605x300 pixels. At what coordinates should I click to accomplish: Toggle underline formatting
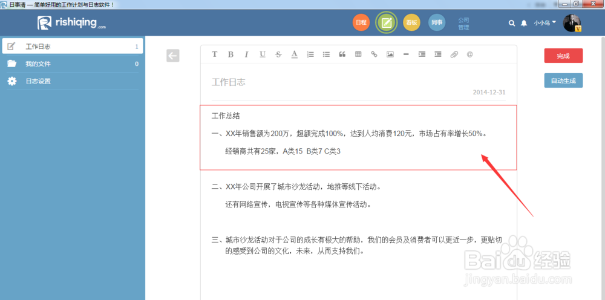pos(263,54)
